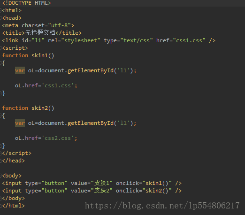Screen dimensions: 245x215
Task: Click the onclick="skin1()" attribute
Action: click(x=144, y=183)
